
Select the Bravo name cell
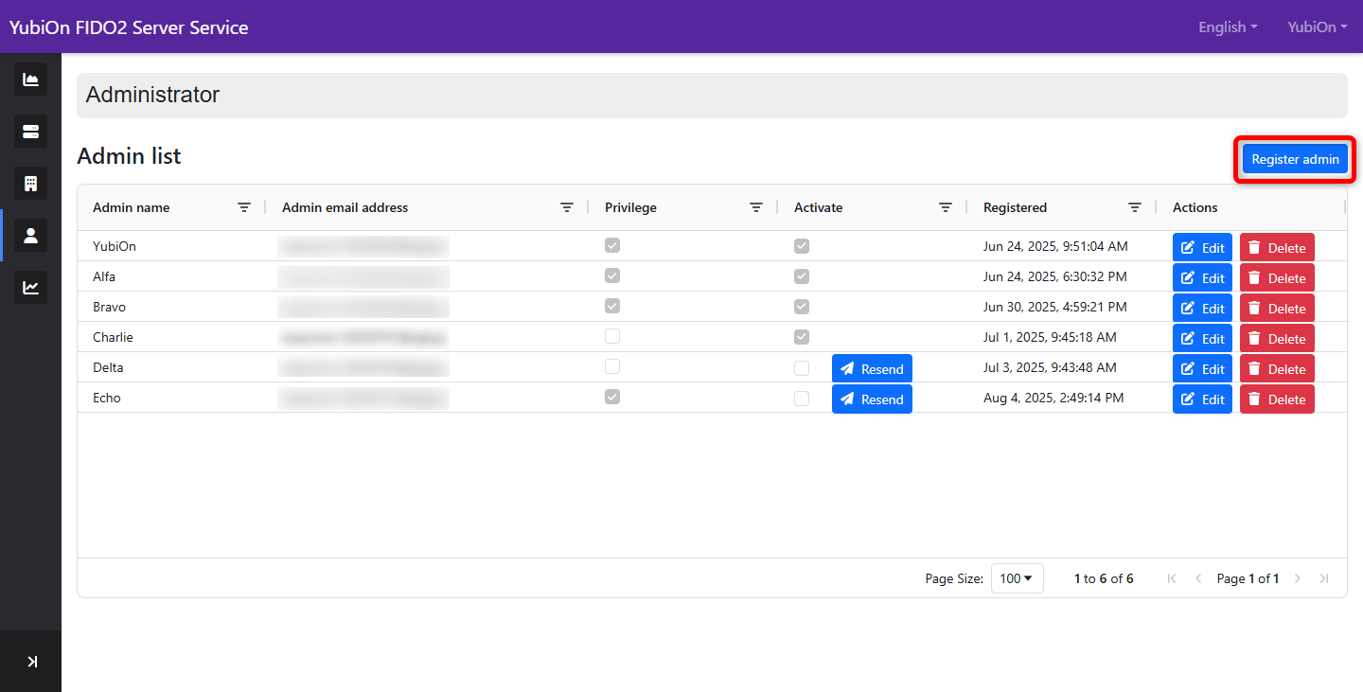[x=109, y=307]
